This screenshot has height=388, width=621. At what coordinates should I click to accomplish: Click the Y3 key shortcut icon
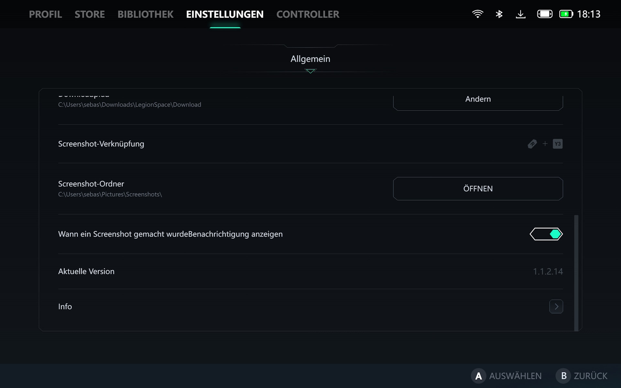point(558,144)
